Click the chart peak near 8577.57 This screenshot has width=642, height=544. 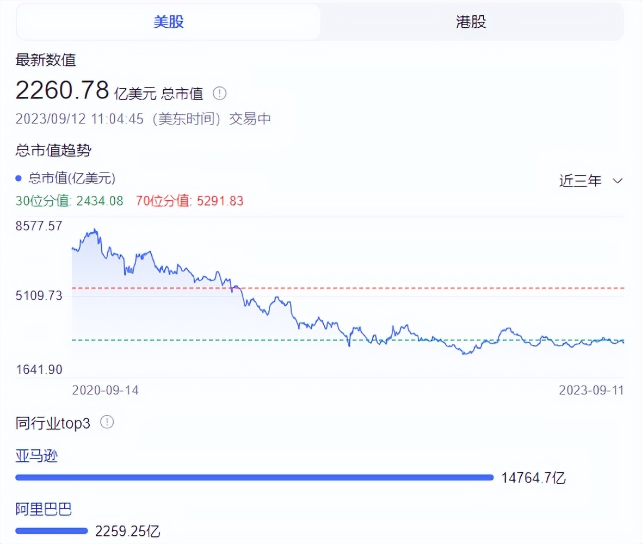tap(96, 230)
